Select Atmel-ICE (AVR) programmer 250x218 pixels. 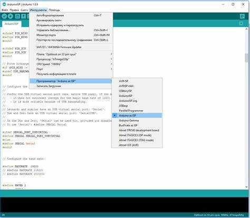tap(137, 145)
